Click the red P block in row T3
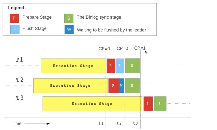The height and width of the screenshot is (130, 217). click(148, 104)
